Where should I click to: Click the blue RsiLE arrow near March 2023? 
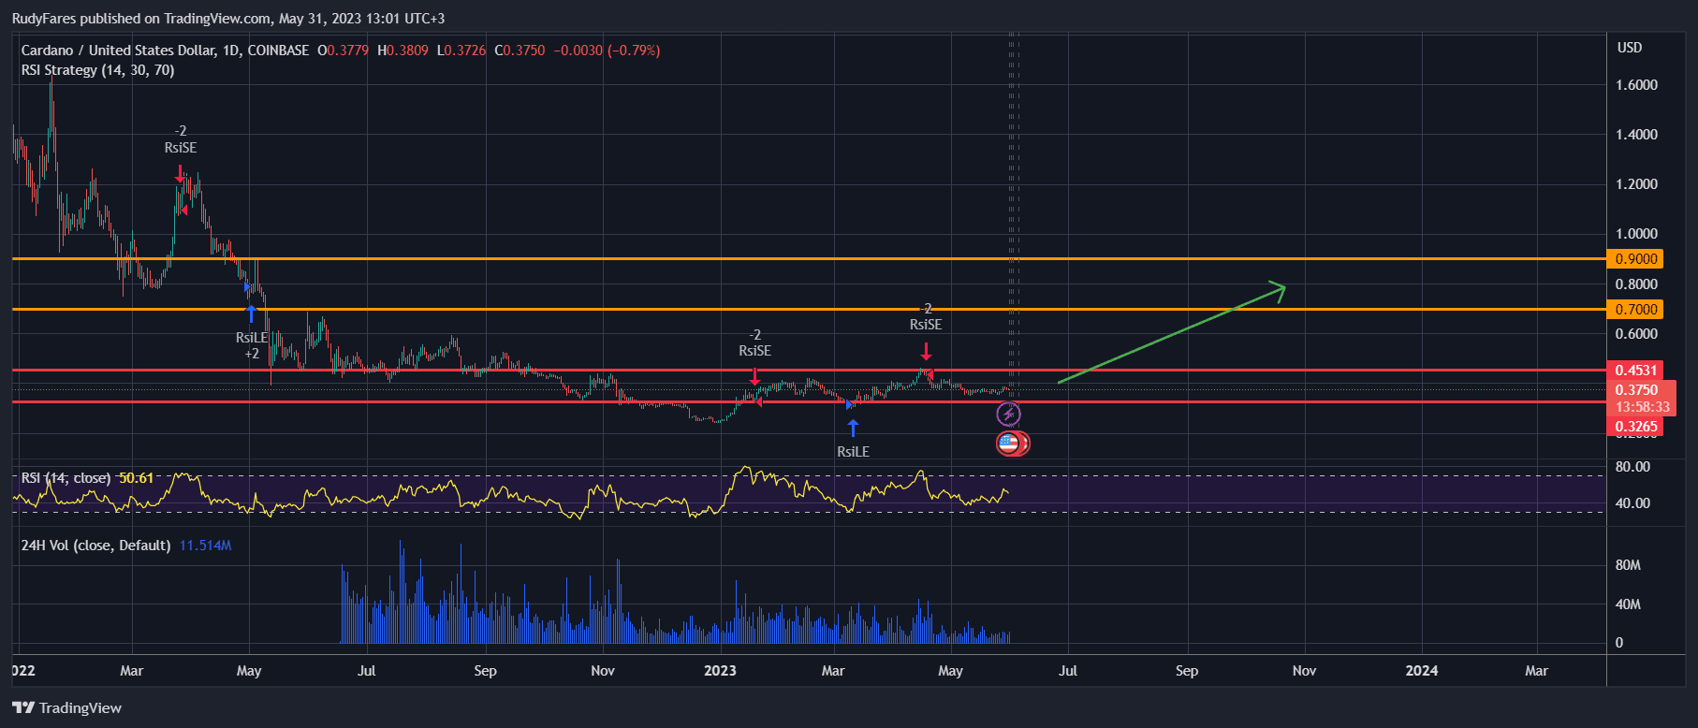853,429
